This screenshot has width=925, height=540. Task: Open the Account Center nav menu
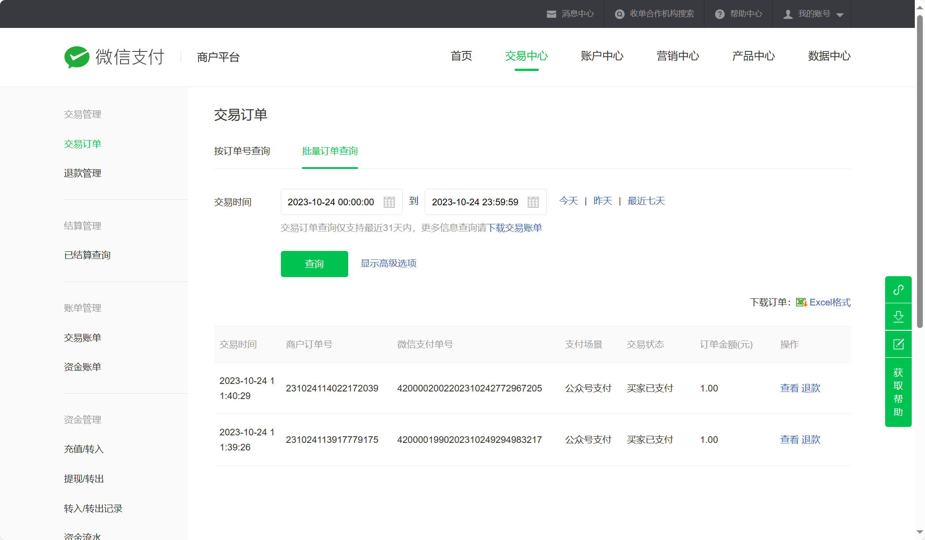[x=602, y=56]
